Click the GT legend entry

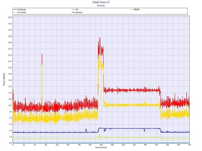[75, 10]
